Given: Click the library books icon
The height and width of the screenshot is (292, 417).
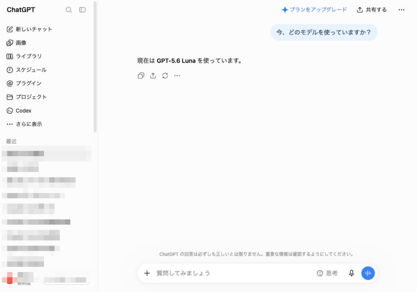Looking at the screenshot, I should click(10, 56).
